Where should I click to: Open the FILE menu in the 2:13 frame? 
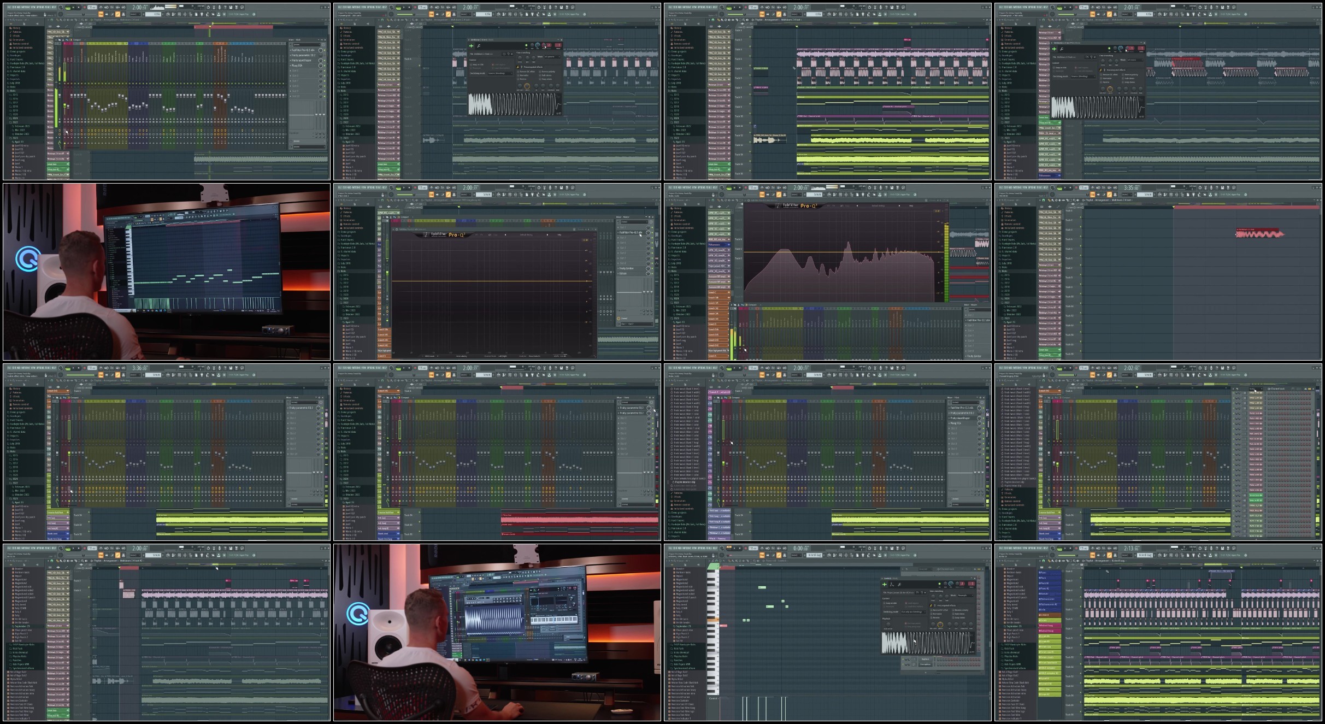[x=1000, y=548]
